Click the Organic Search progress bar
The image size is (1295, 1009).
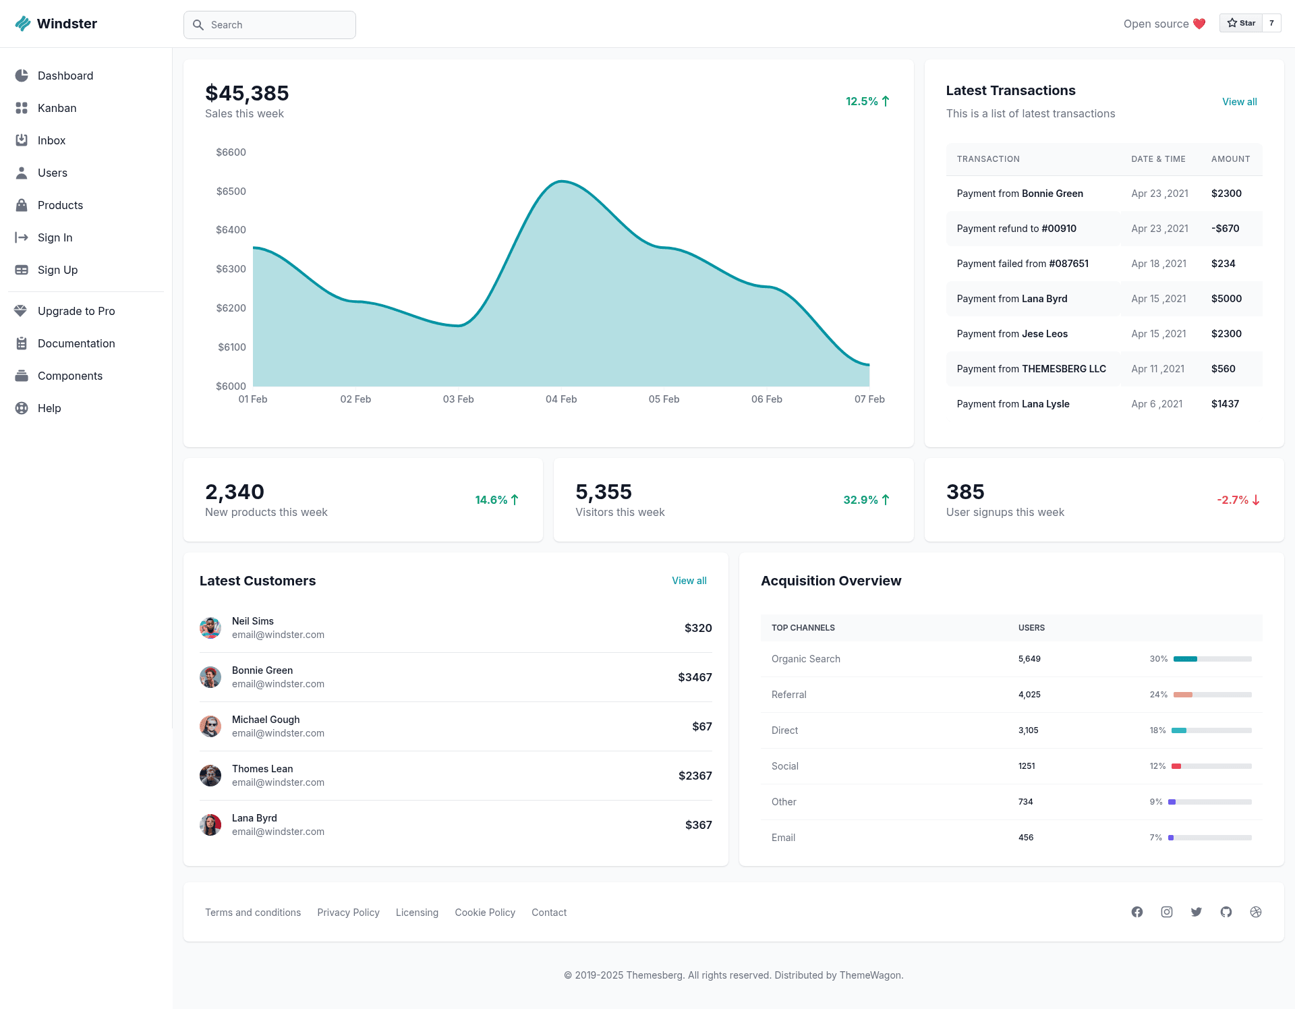point(1213,659)
